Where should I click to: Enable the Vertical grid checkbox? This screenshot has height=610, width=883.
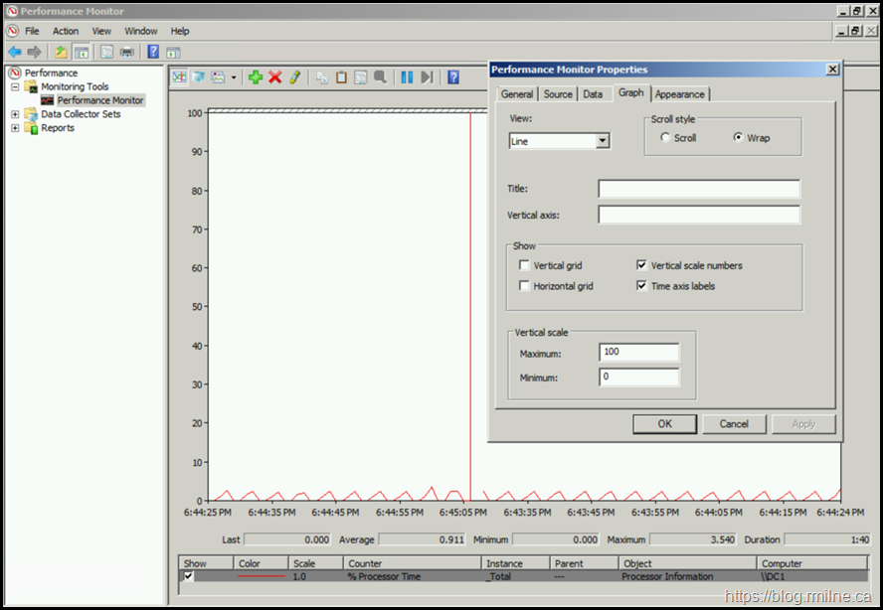click(x=524, y=266)
